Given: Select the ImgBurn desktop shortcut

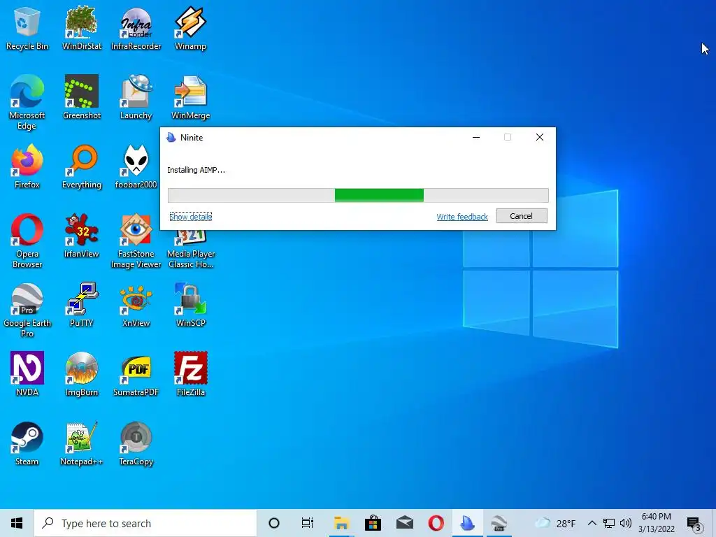Looking at the screenshot, I should click(x=82, y=374).
